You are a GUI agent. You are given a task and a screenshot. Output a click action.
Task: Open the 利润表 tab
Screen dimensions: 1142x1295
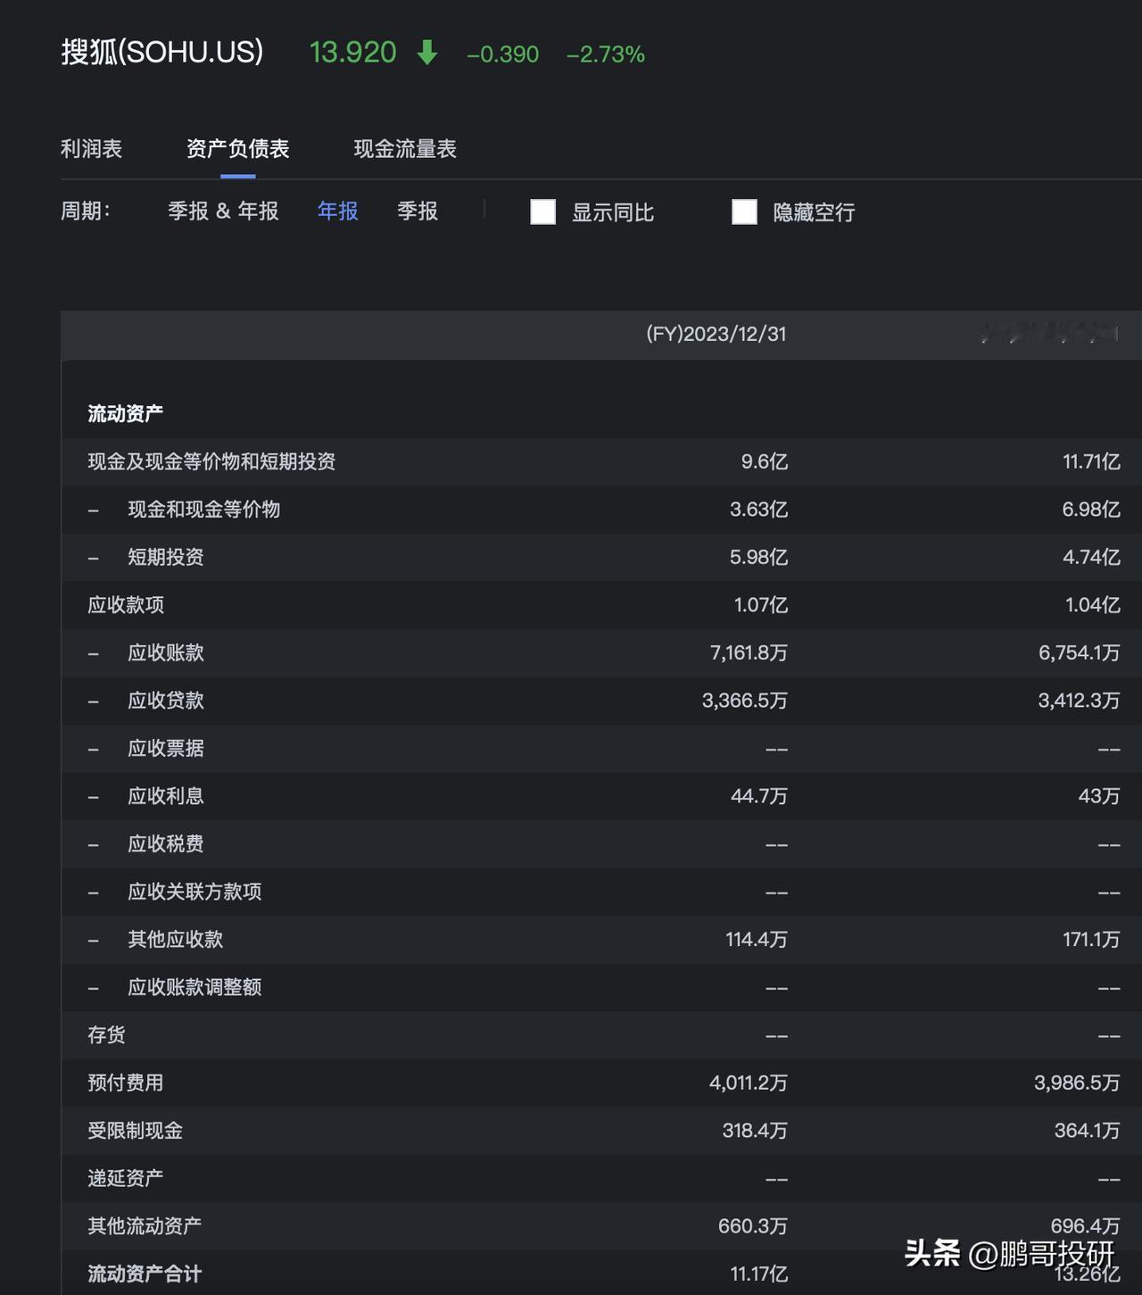coord(91,149)
